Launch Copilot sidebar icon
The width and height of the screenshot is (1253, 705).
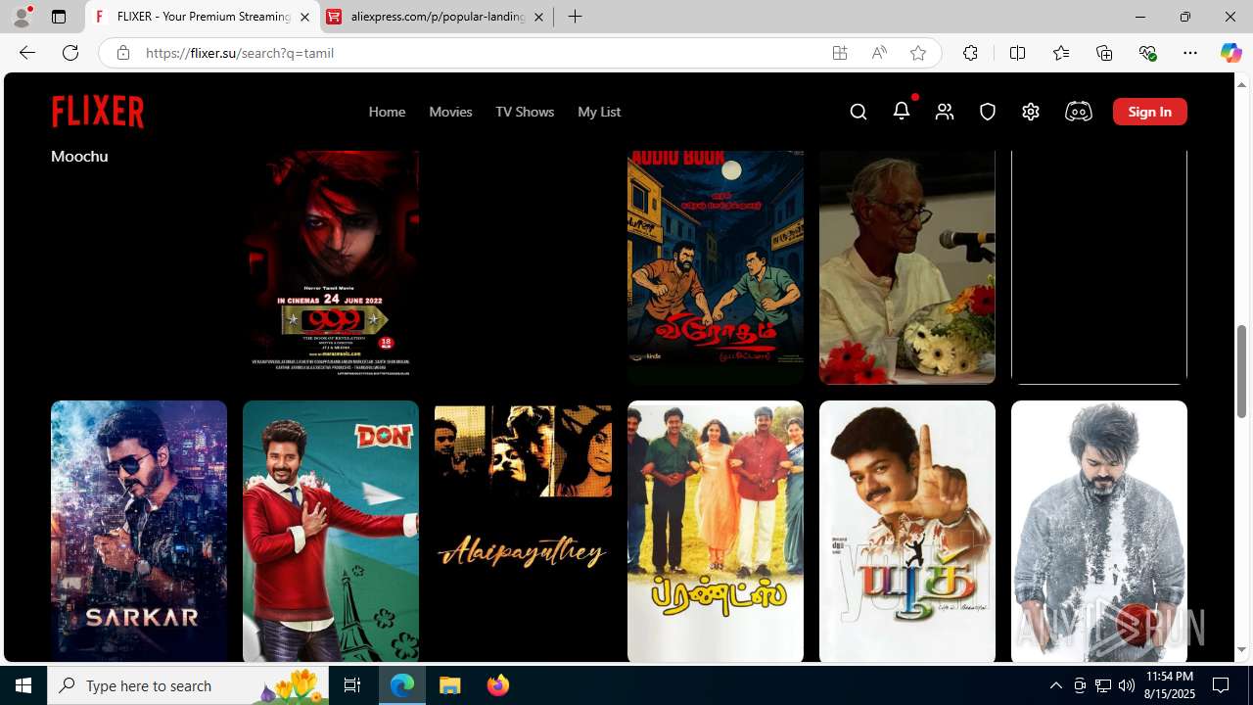(1230, 53)
